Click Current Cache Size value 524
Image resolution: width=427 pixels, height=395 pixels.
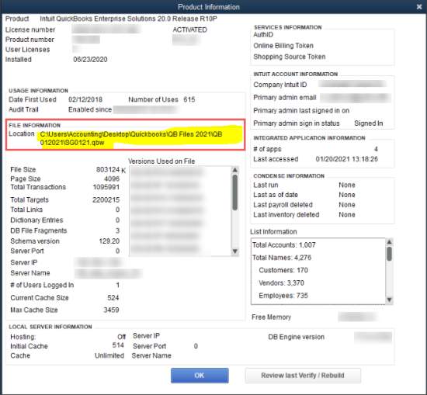point(113,298)
